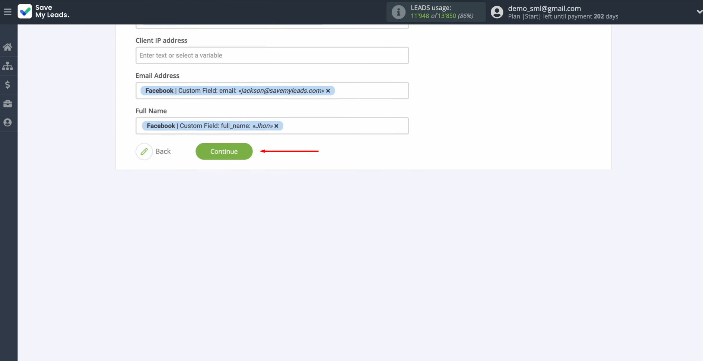Open the user profile icon in sidebar

pyautogui.click(x=7, y=122)
